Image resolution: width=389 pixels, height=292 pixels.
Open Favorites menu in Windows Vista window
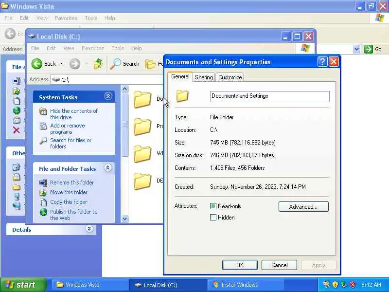(x=66, y=18)
